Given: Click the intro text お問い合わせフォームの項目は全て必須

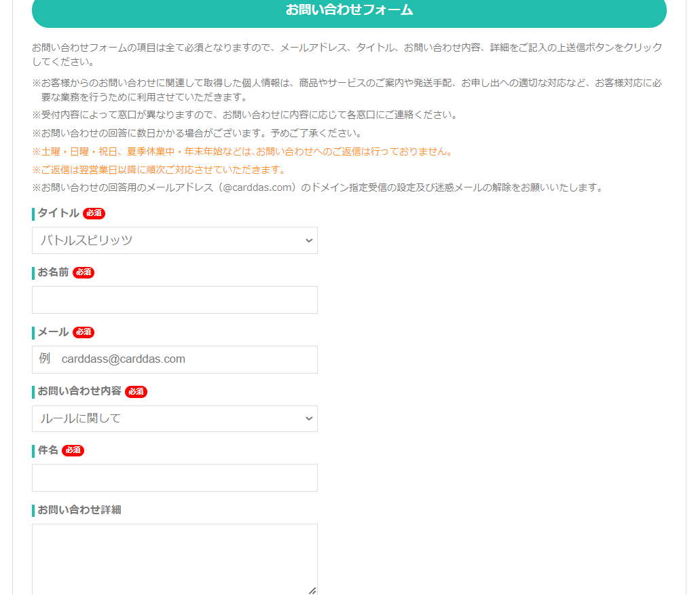Looking at the screenshot, I should click(x=348, y=54).
